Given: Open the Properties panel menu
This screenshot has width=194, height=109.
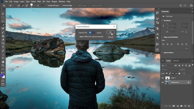Looking at the screenshot, I should [x=192, y=12].
